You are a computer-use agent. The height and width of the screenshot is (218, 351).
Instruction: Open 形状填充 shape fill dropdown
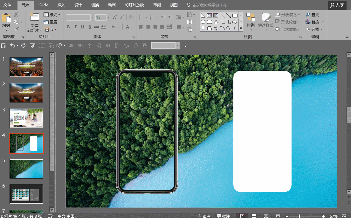tap(287, 15)
